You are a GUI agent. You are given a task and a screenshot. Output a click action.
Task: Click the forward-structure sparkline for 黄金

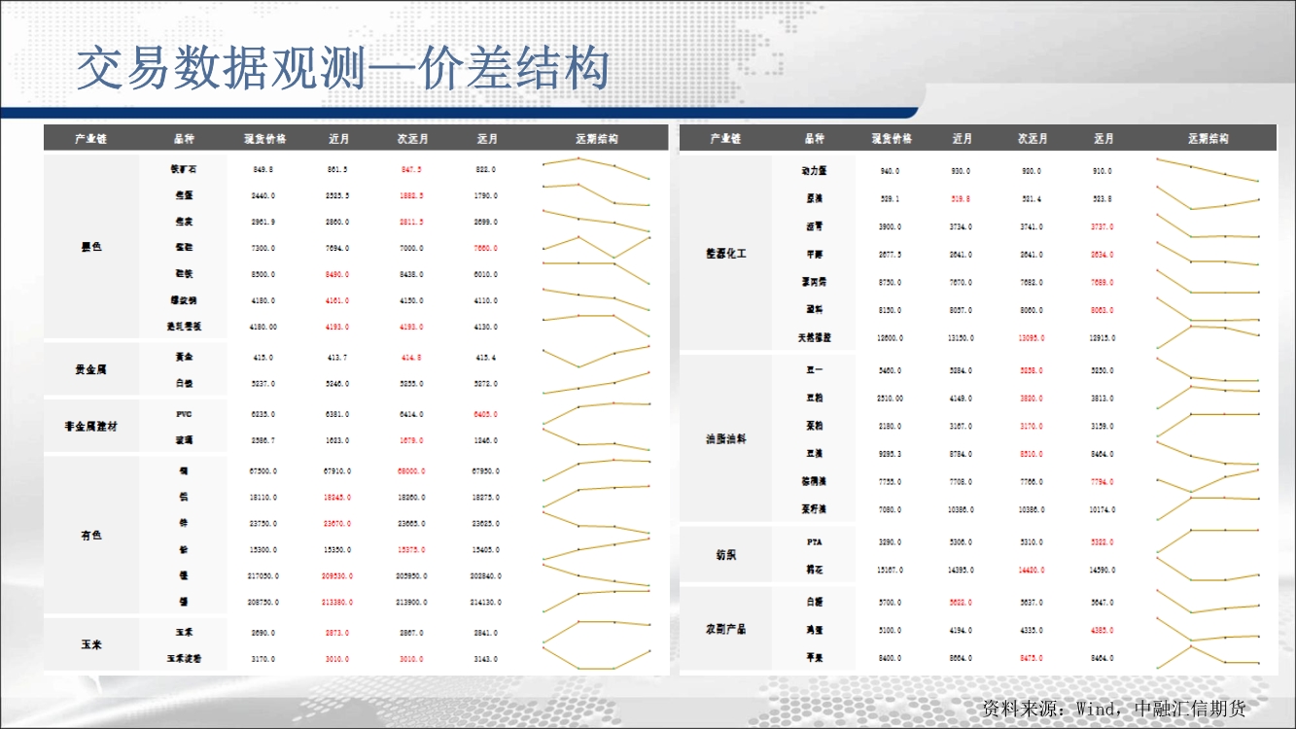click(596, 357)
